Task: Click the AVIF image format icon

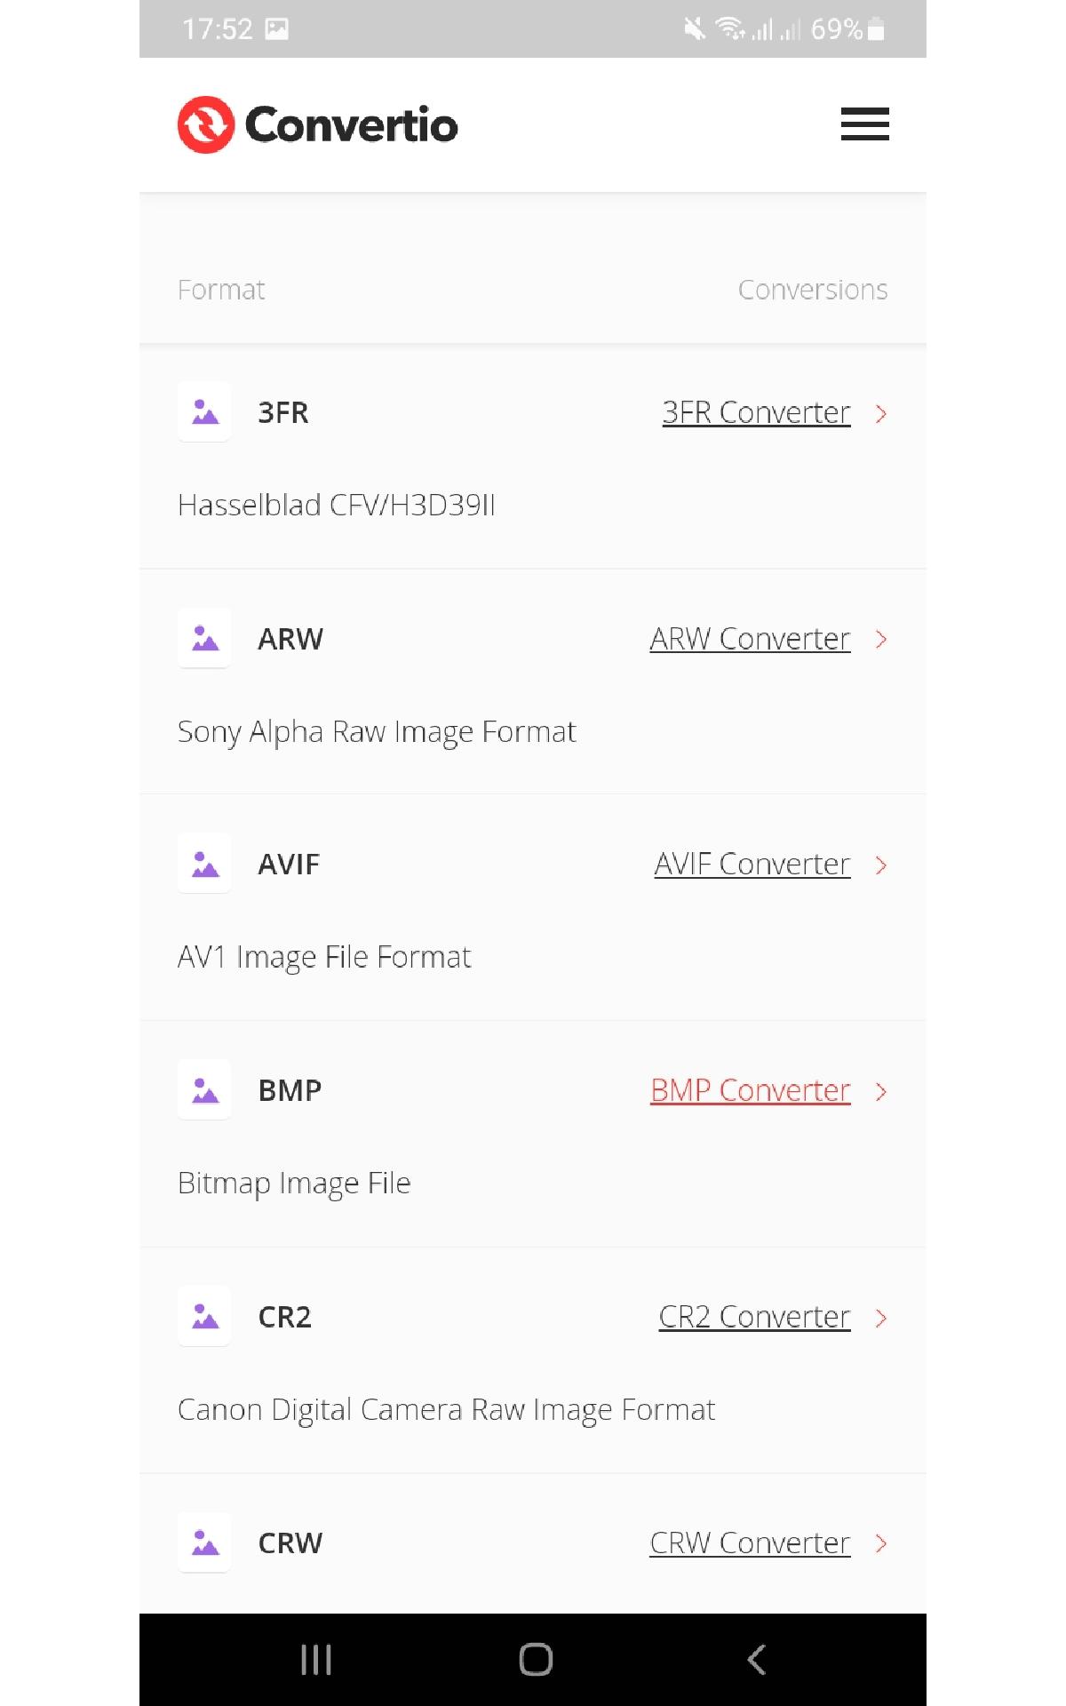Action: click(x=205, y=865)
